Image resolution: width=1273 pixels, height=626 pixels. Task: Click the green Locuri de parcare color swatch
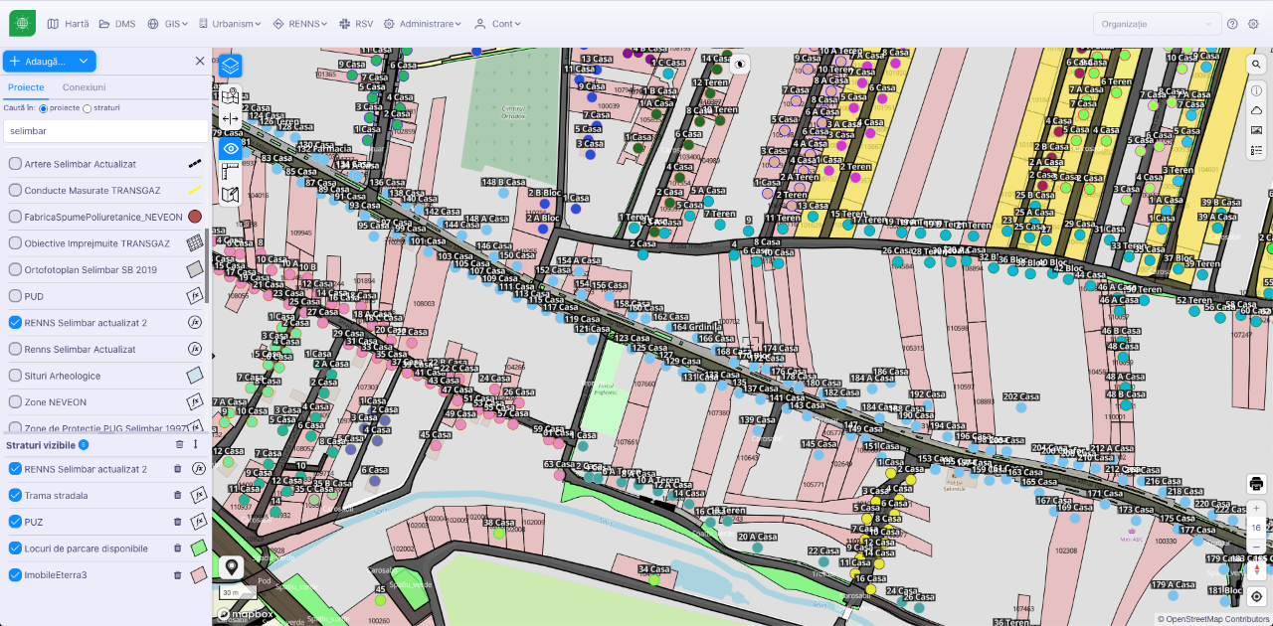click(x=198, y=548)
